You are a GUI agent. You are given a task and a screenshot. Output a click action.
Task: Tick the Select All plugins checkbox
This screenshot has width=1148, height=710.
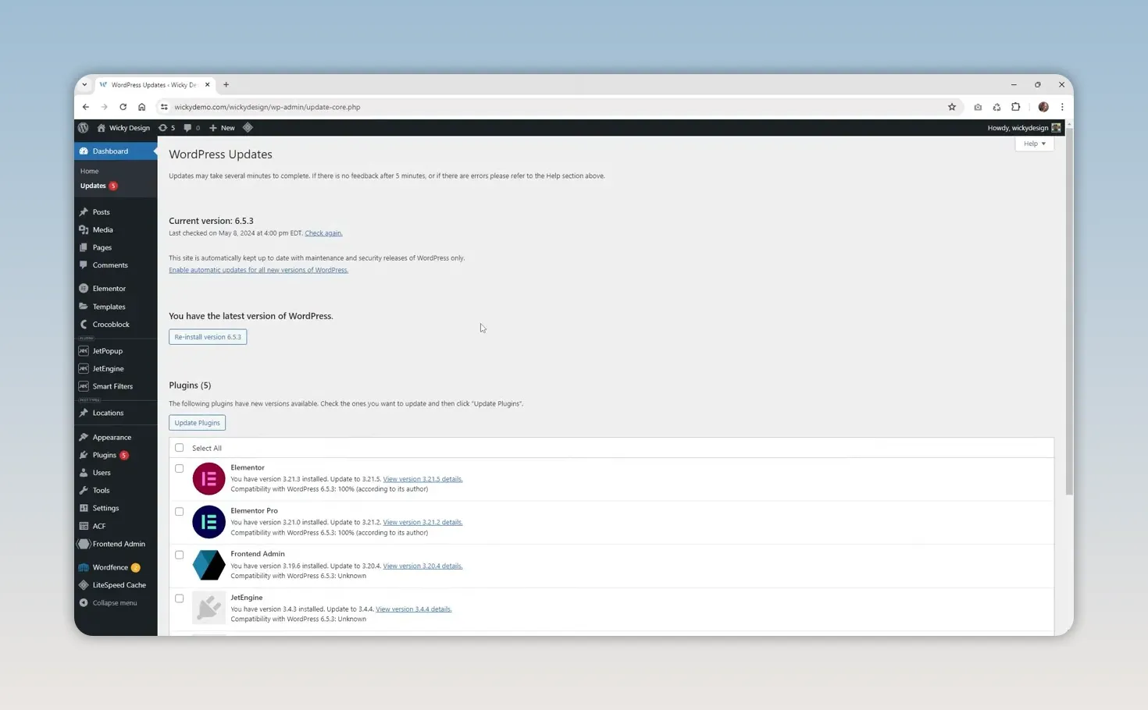(x=179, y=448)
